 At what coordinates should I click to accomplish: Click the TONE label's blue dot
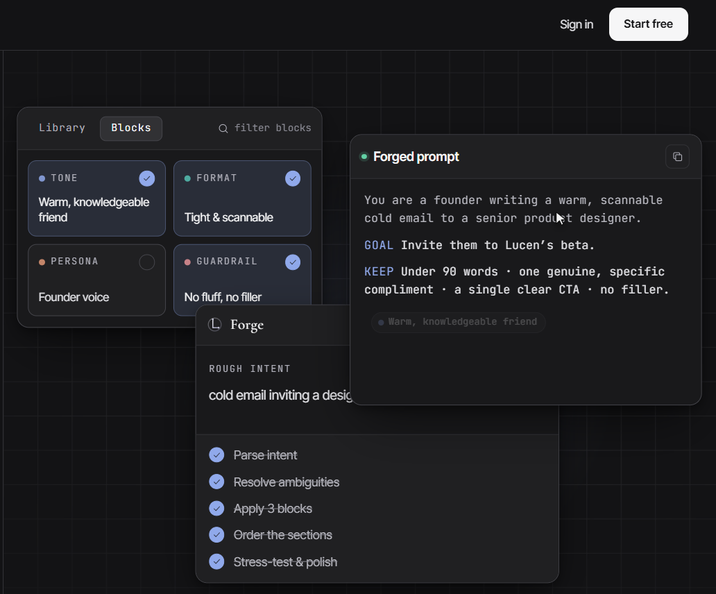pyautogui.click(x=42, y=178)
